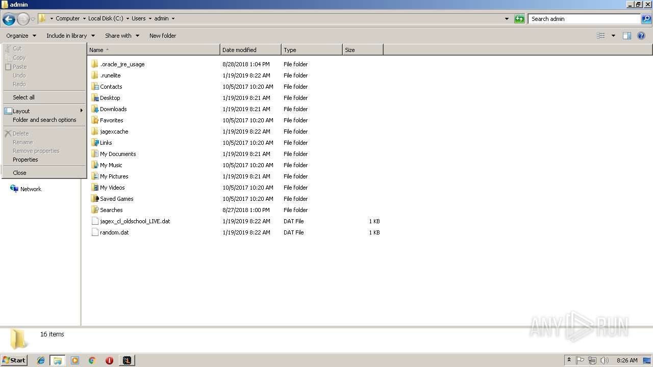Launch Windows Media Player from taskbar
Screen dimensions: 653x367
point(75,360)
